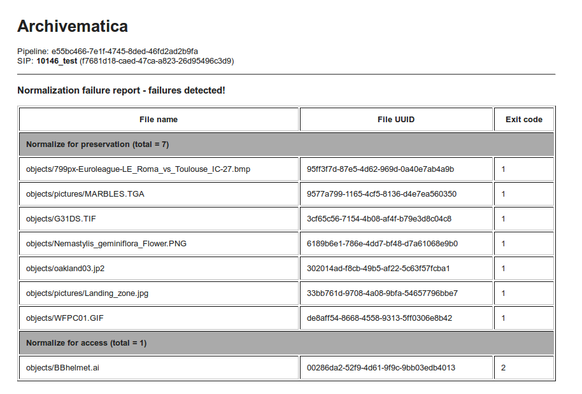Viewport: 582px width, 394px height.
Task: Click the Normalization failure report heading
Action: (121, 90)
